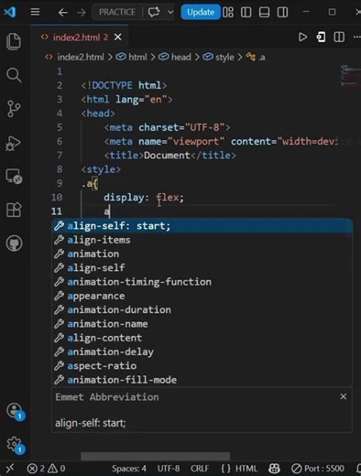361x476 pixels.
Task: Select the animation suggestion
Action: coord(202,254)
